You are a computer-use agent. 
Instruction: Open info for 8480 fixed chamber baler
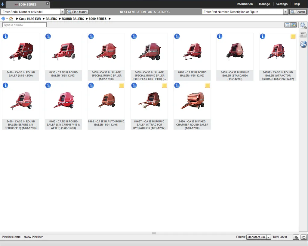pyautogui.click(x=177, y=85)
